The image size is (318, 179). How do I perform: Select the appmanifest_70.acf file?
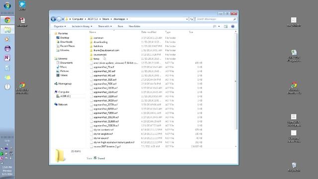pos(104,67)
